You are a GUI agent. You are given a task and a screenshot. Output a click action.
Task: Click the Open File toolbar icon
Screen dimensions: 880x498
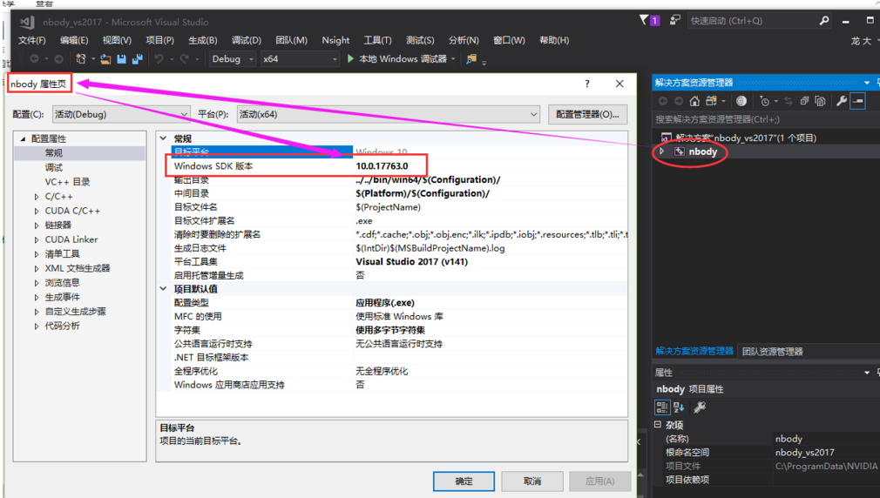[105, 59]
